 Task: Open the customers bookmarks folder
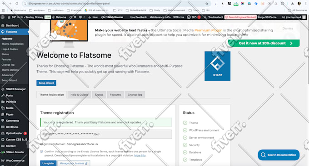coord(56,10)
